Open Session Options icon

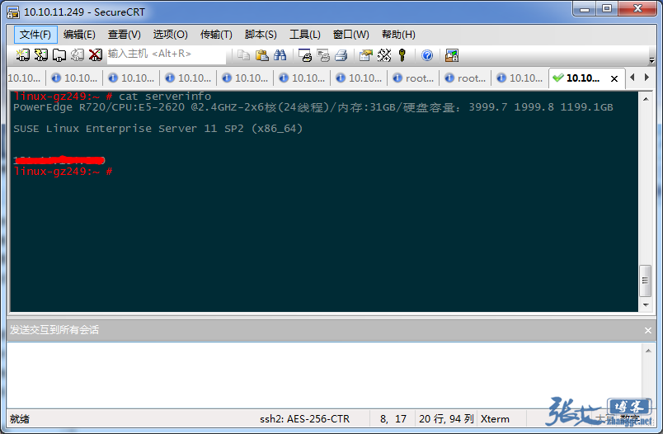point(366,55)
